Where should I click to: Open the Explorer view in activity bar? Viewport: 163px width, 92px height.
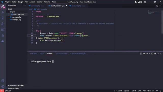coord(3,7)
